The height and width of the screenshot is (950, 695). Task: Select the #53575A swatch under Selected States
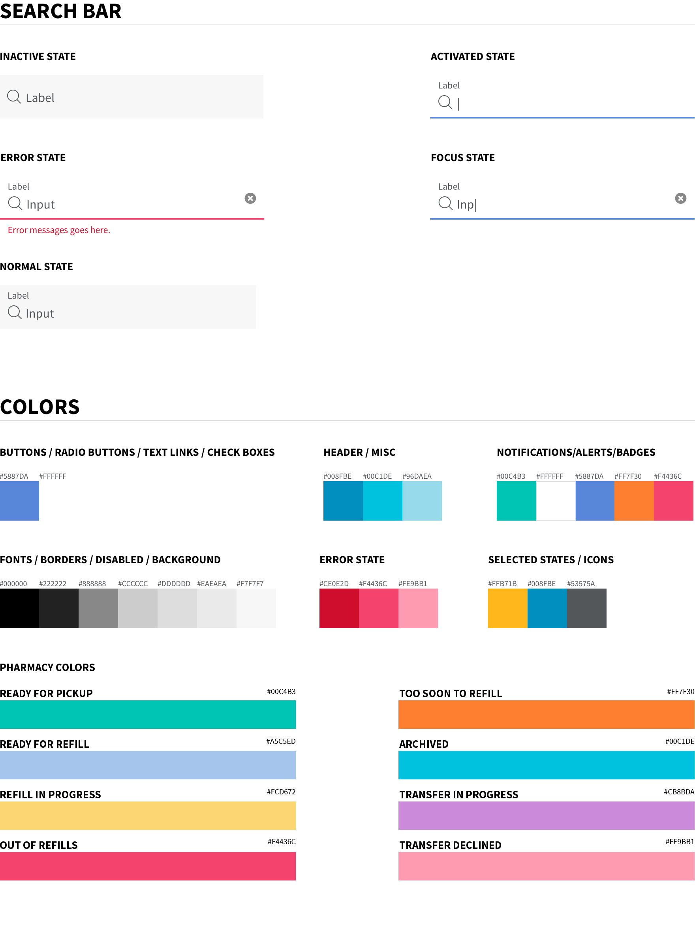(x=587, y=608)
